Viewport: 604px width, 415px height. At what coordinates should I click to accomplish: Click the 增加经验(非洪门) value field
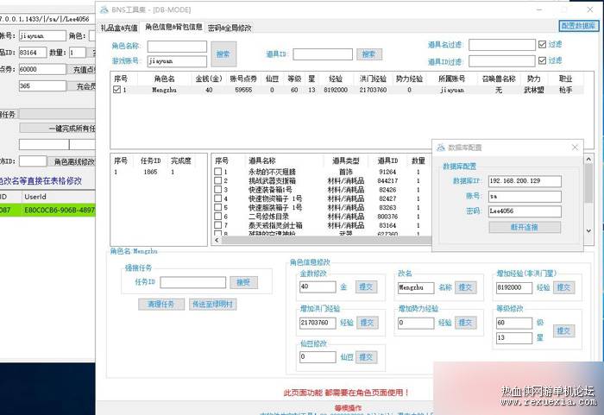514,287
